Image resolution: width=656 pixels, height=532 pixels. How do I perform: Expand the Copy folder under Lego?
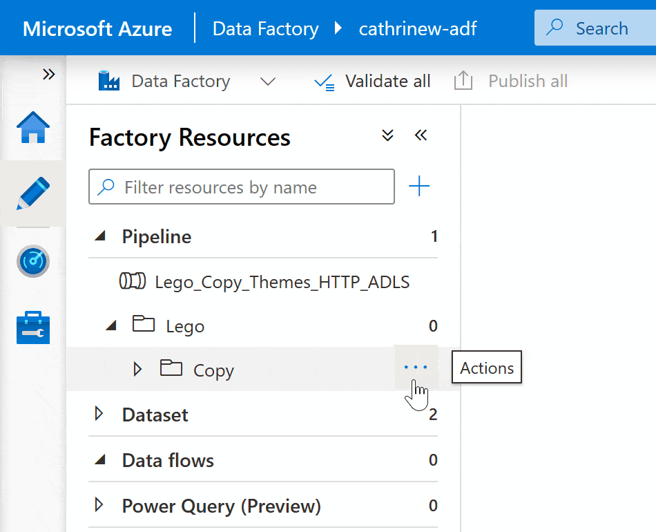137,370
